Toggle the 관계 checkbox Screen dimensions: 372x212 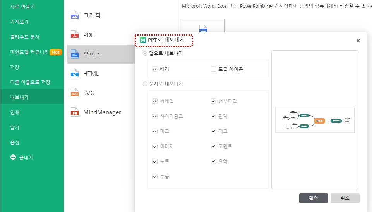click(213, 116)
